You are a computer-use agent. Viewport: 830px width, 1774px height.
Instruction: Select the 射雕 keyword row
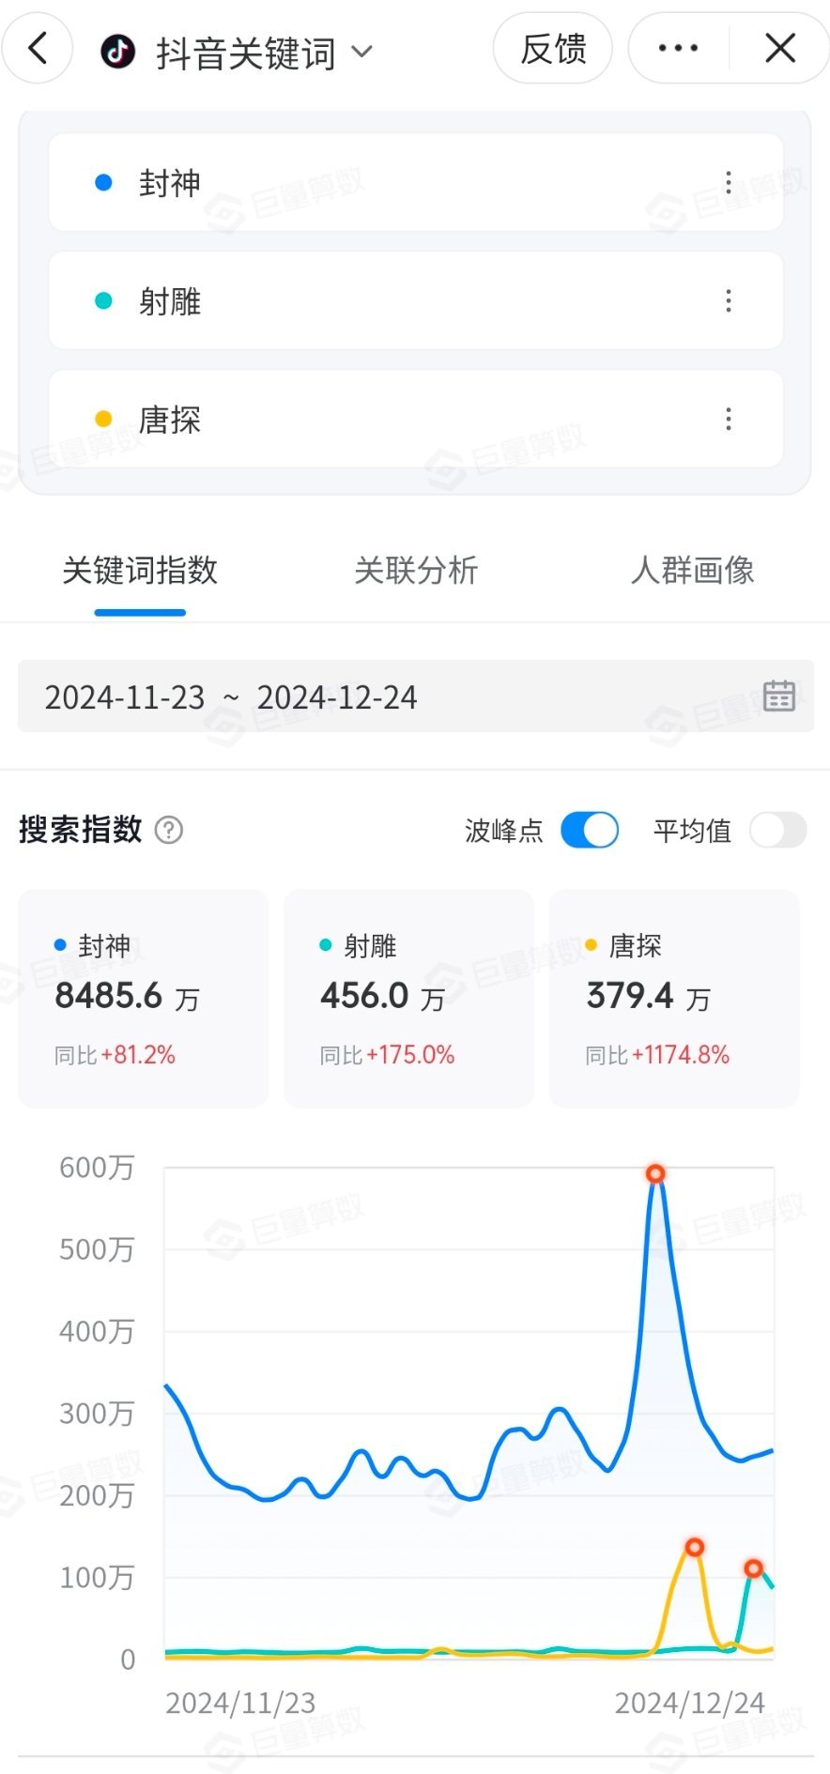point(416,301)
